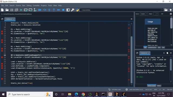The image size is (173, 97).
Task: Toggle the breakpoint on line 13
Action: click(2, 33)
